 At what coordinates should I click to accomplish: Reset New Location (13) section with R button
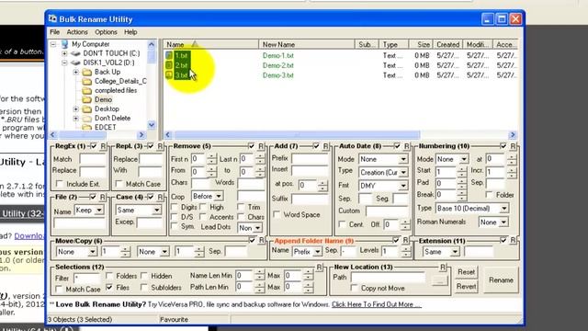(443, 268)
